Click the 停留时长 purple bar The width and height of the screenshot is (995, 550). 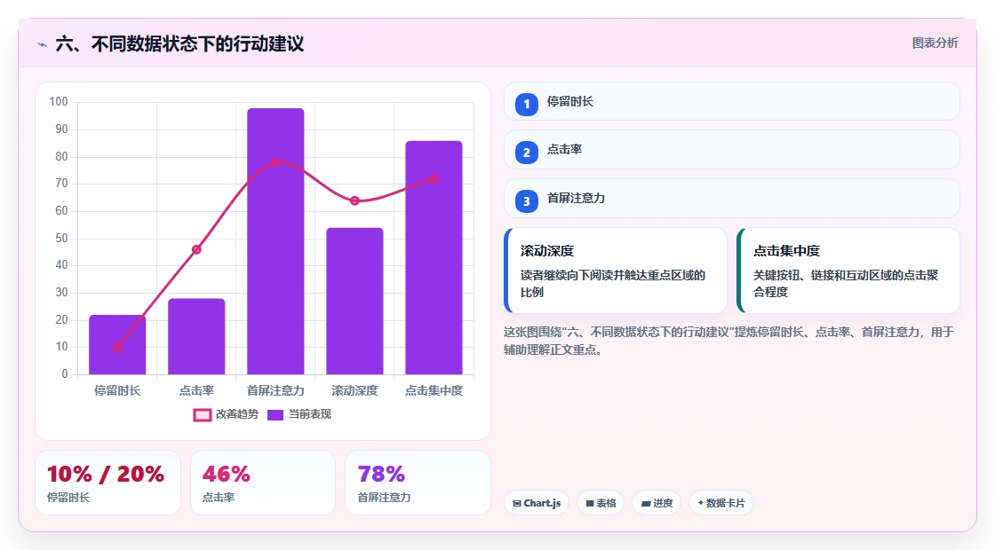117,345
